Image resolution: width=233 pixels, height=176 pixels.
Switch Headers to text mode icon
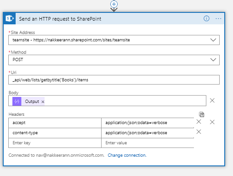[x=201, y=114]
